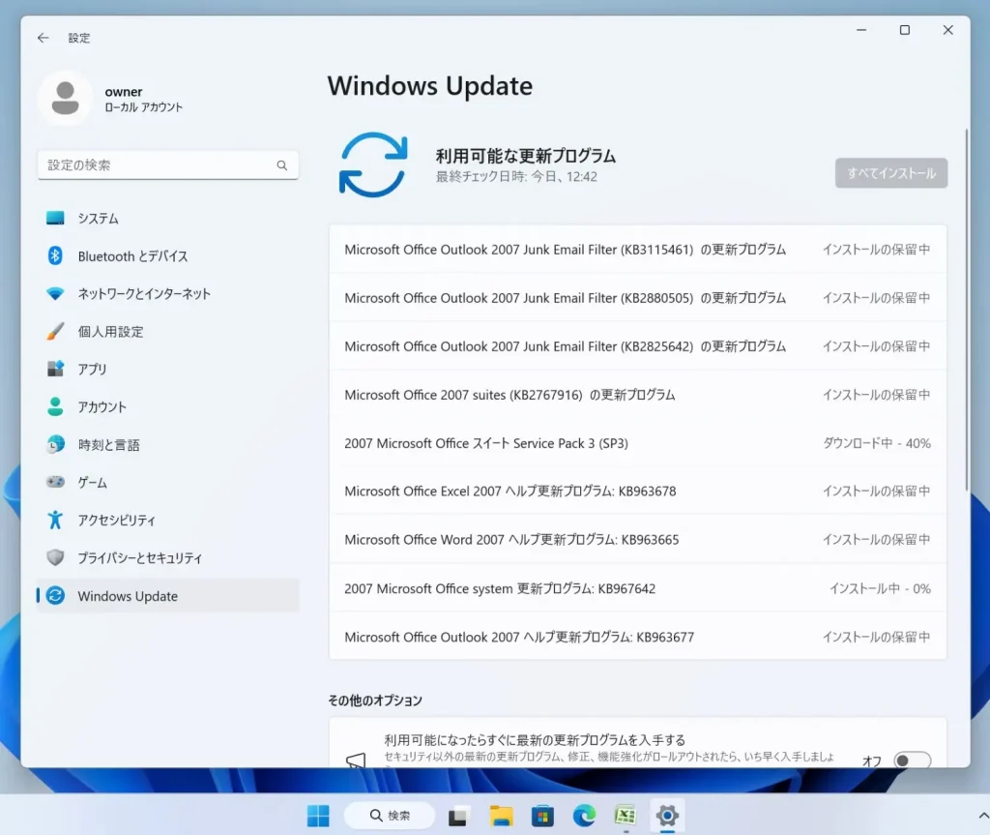
Task: Select the 時刻と言語 sidebar icon
Action: click(x=57, y=444)
